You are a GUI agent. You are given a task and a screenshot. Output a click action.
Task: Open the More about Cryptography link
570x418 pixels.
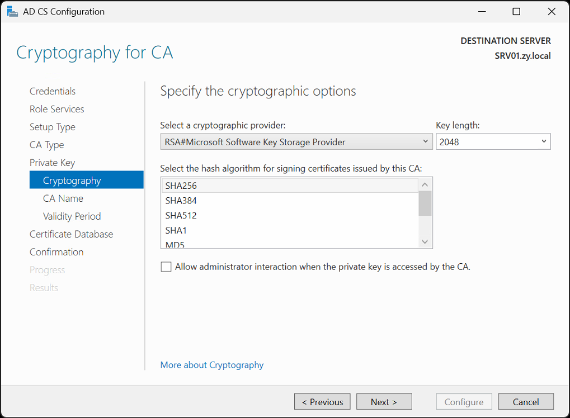212,364
